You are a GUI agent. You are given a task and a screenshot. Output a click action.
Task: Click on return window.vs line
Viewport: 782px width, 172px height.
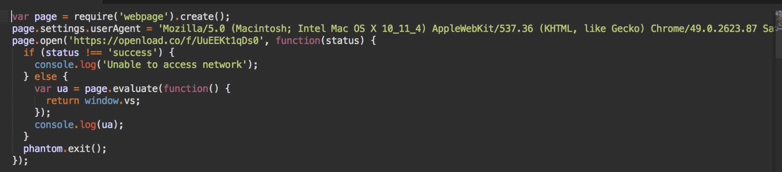tap(93, 101)
